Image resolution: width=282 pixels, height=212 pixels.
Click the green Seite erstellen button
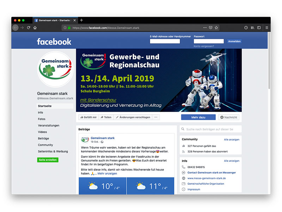click(48, 160)
